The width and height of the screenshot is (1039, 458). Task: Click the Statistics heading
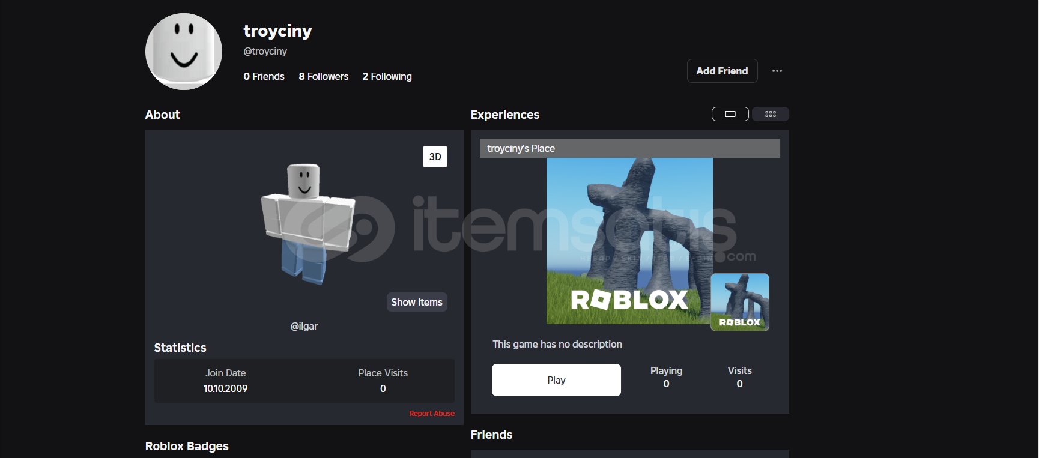tap(180, 348)
